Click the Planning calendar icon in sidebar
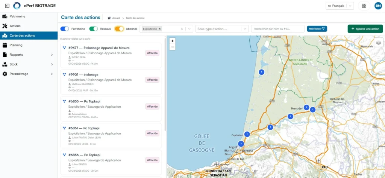This screenshot has width=385, height=178. coord(5,45)
